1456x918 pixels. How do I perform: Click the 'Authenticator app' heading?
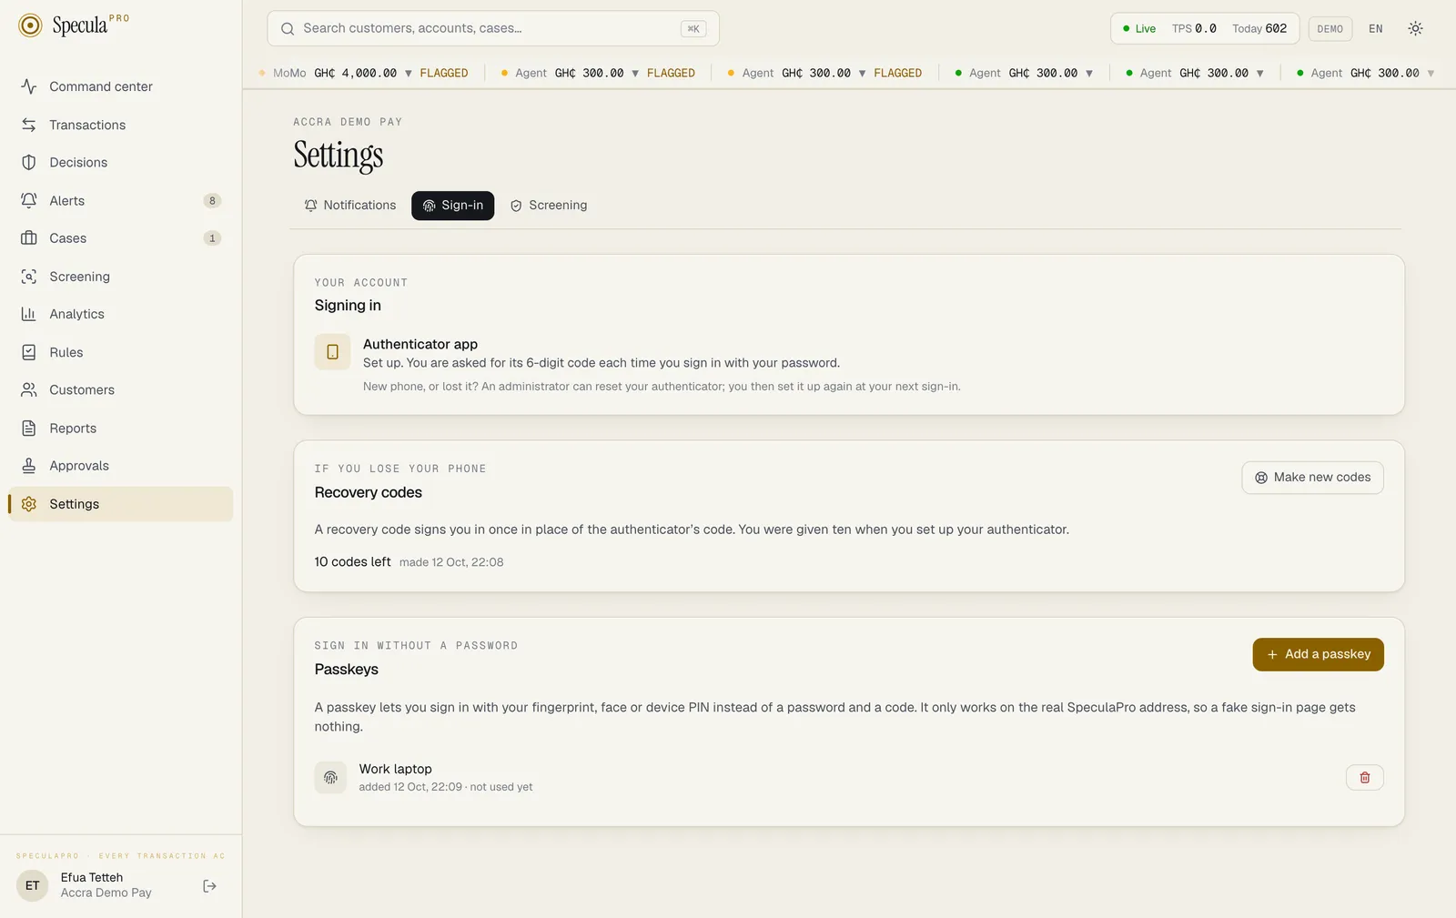(420, 344)
